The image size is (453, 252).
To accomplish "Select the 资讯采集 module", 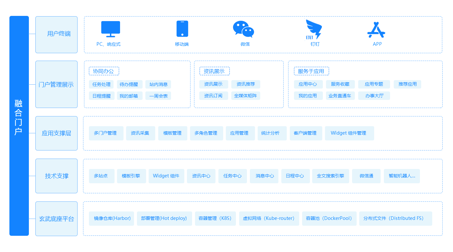I will 141,133.
